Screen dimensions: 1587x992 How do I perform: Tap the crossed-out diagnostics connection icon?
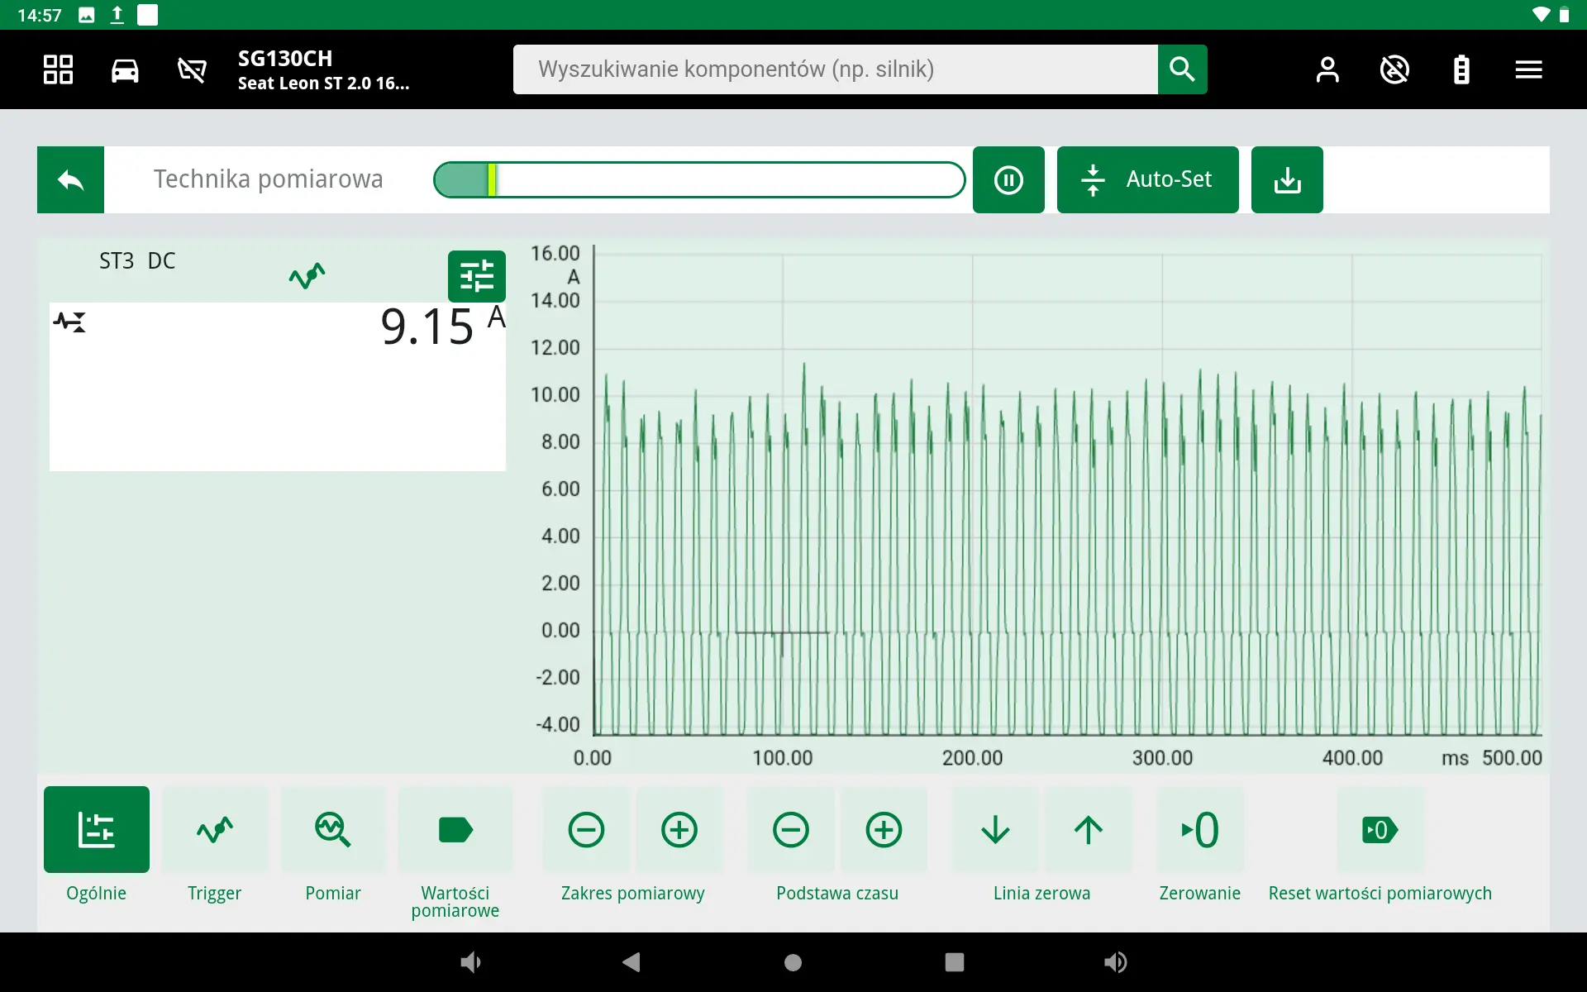point(192,70)
